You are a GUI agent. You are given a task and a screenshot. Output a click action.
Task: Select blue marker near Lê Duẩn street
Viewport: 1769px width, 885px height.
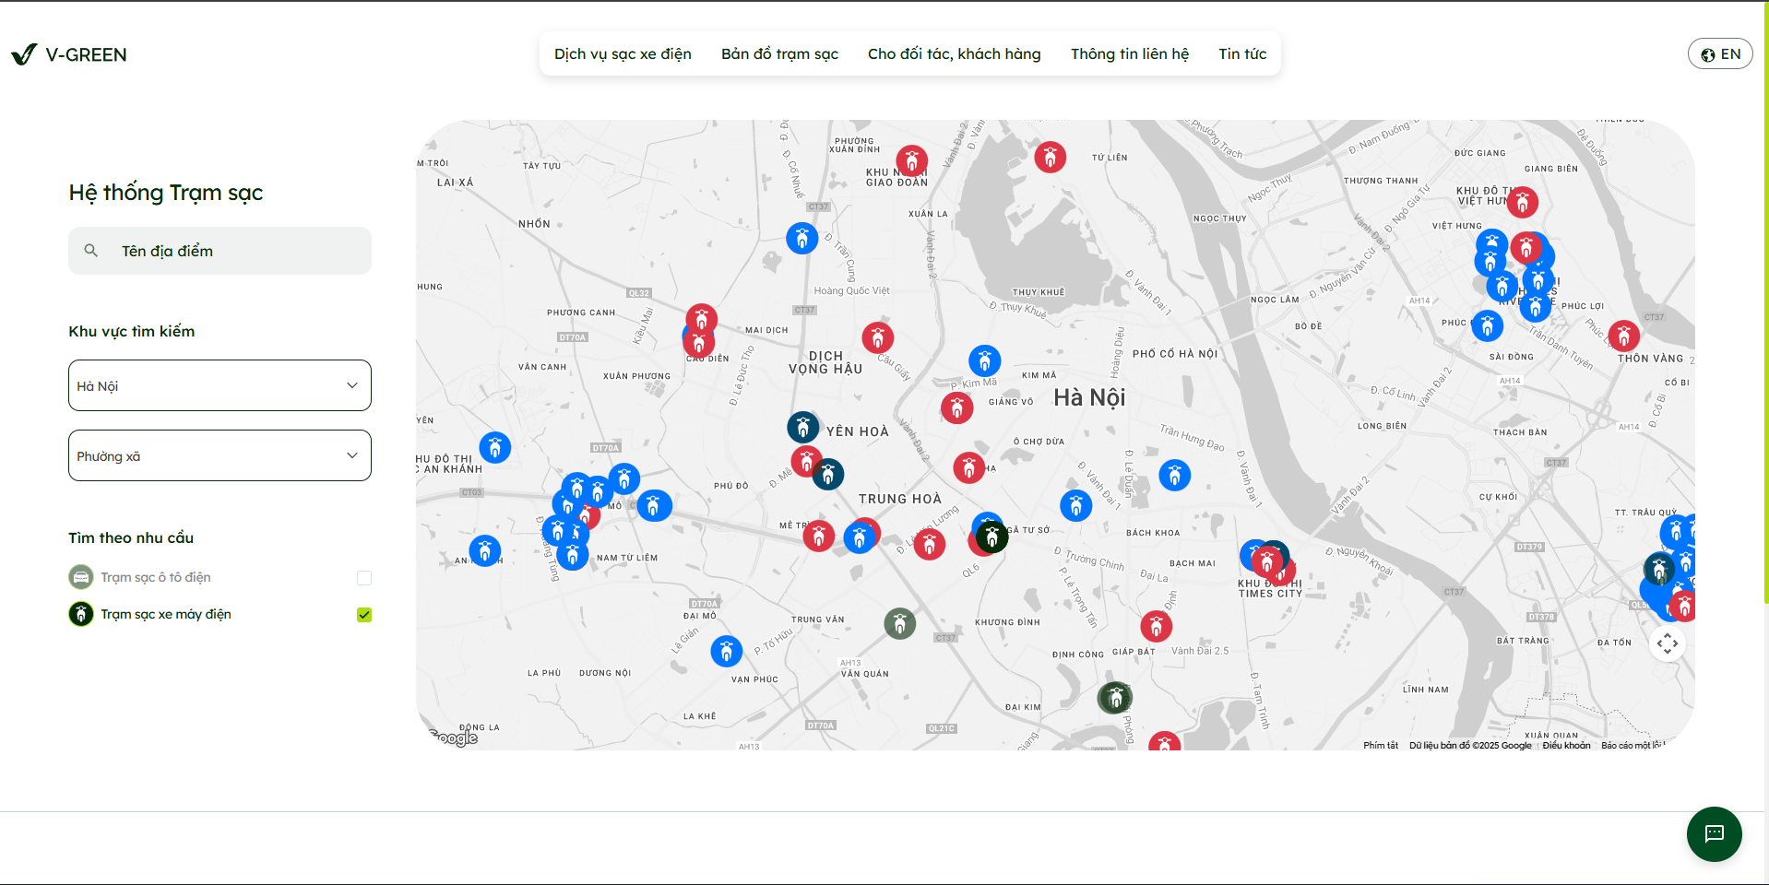coord(1174,475)
